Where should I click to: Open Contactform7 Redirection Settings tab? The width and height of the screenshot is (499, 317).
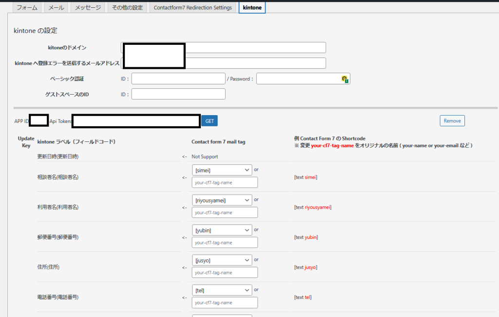coord(192,8)
